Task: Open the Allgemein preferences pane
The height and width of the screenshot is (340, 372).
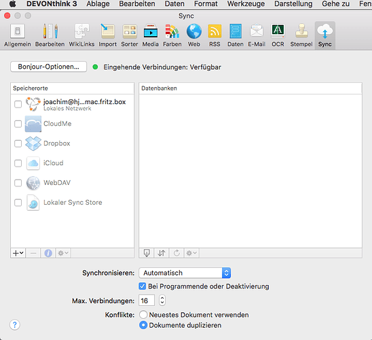Action: (18, 35)
